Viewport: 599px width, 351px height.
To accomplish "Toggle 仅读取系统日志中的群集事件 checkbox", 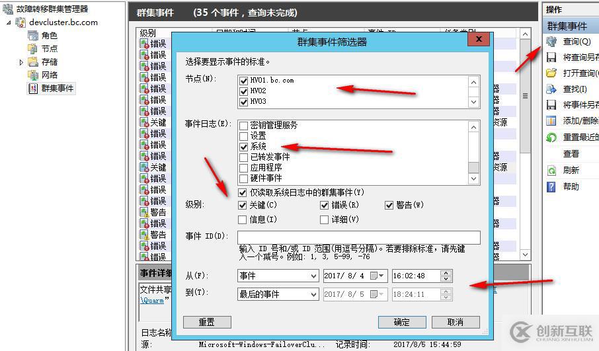I will [x=242, y=192].
